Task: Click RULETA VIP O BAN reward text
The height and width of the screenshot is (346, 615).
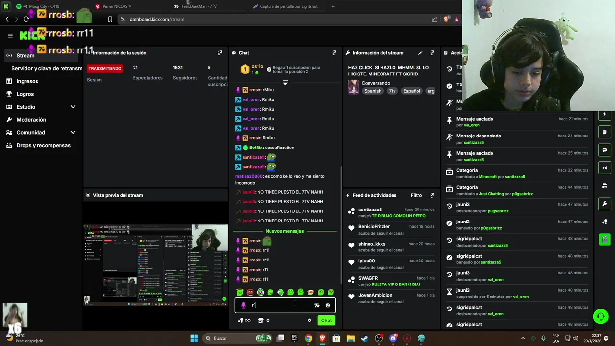Action: [396, 284]
